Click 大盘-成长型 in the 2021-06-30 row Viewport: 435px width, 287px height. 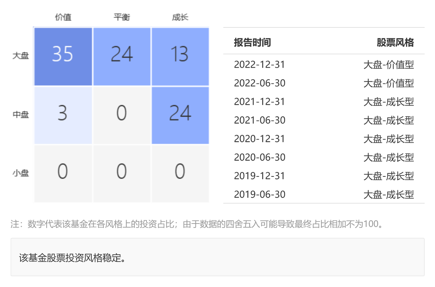point(389,120)
